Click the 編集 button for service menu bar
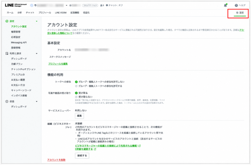The width and height of the screenshot is (252, 166). pos(79,116)
